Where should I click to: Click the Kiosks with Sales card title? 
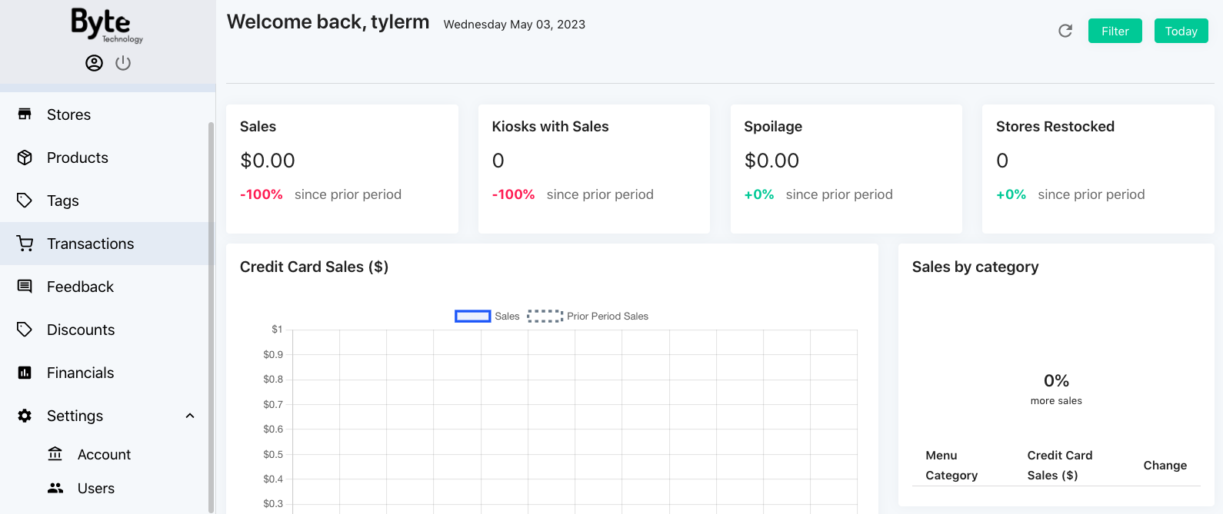[550, 127]
